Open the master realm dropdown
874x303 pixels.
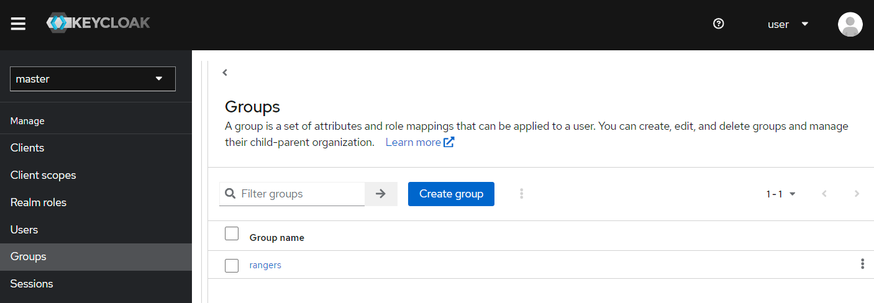93,79
